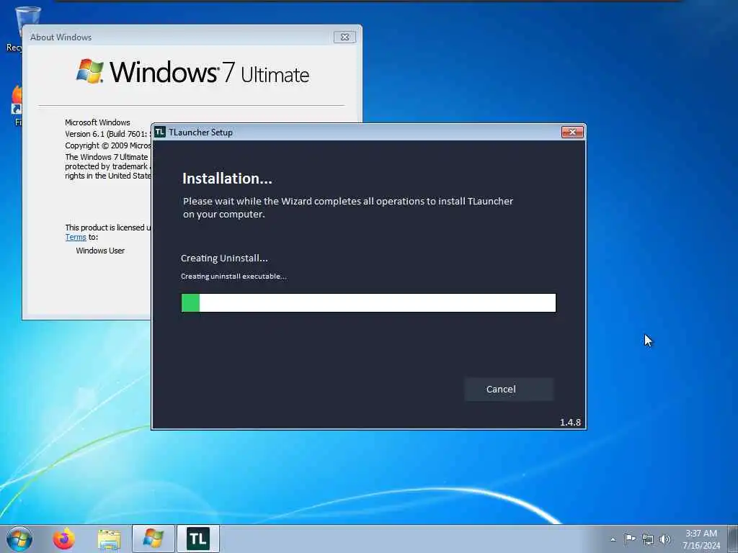Switch to the TLauncher taskbar button
Viewport: 738px width, 553px height.
click(x=198, y=539)
